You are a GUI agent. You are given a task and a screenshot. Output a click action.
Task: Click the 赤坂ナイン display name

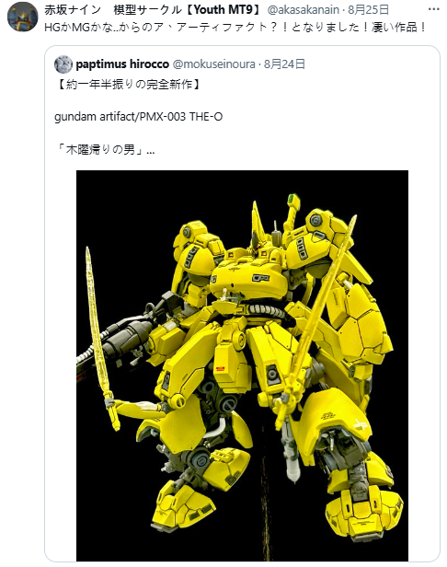(73, 10)
